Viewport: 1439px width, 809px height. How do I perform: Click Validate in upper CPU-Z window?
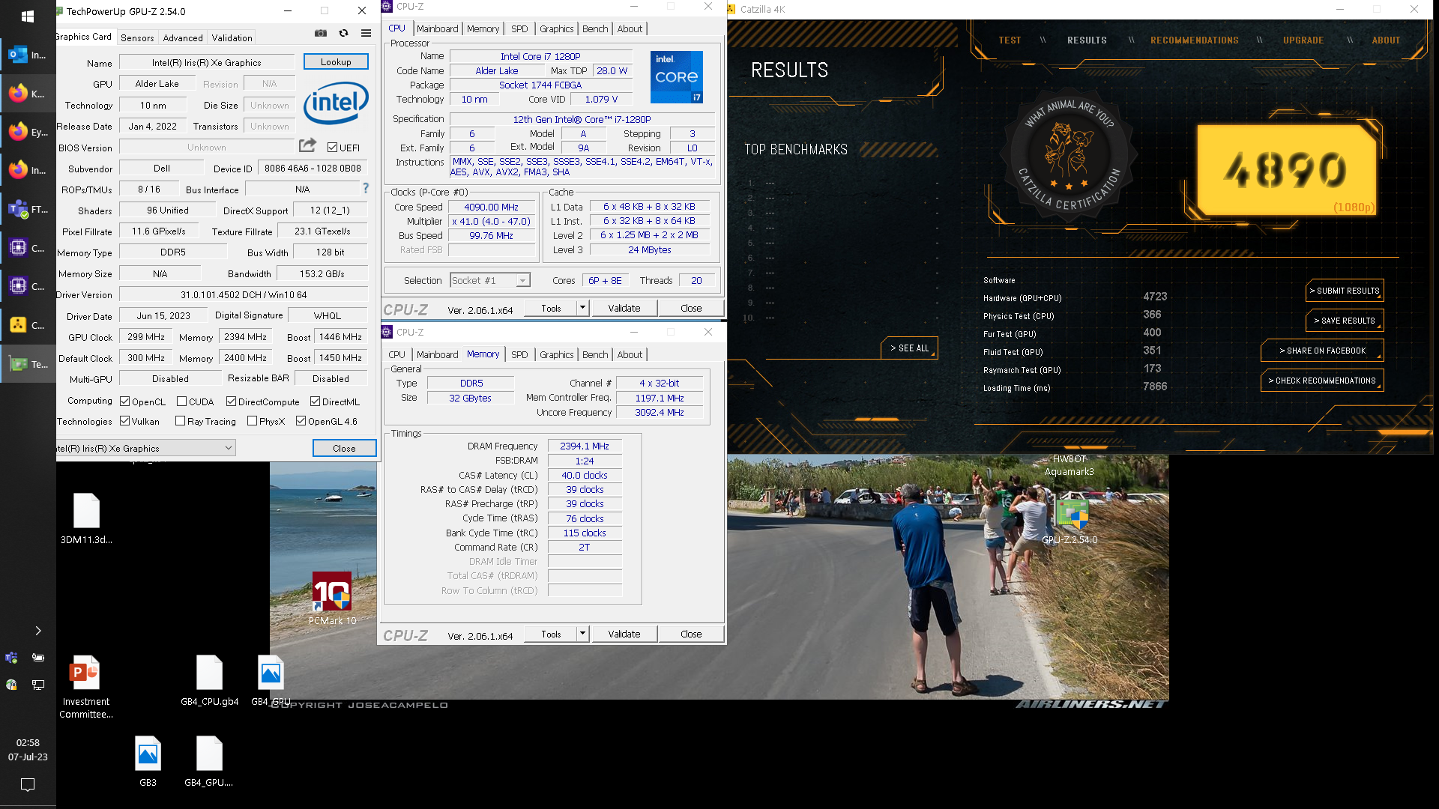click(x=624, y=308)
